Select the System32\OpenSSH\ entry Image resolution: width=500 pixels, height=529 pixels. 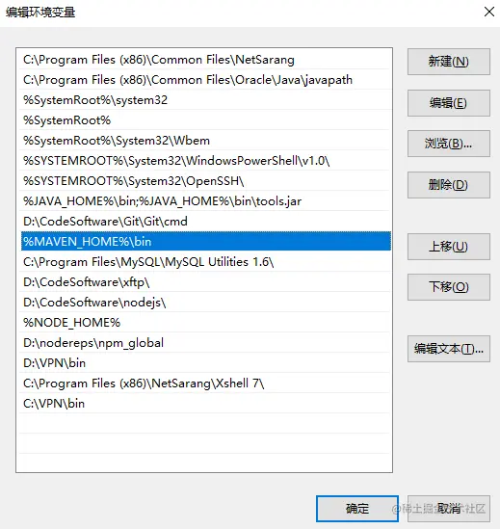(x=205, y=181)
